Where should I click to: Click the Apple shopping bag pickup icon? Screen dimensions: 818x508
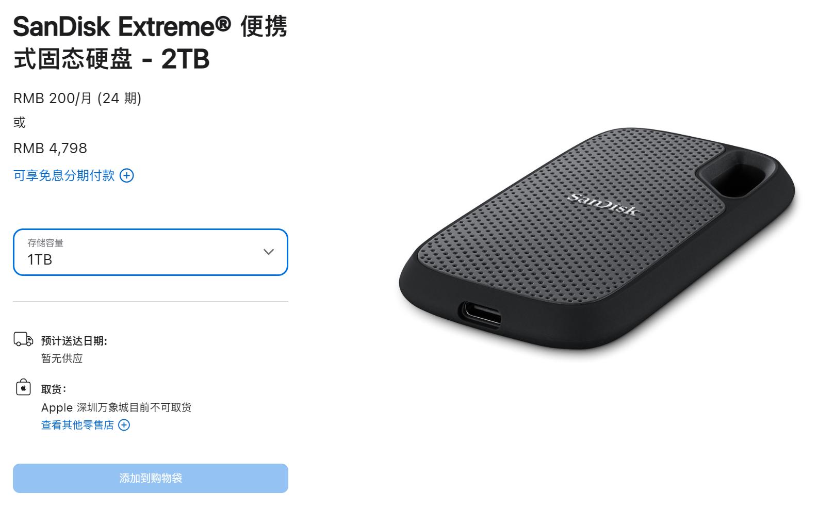[x=23, y=387]
